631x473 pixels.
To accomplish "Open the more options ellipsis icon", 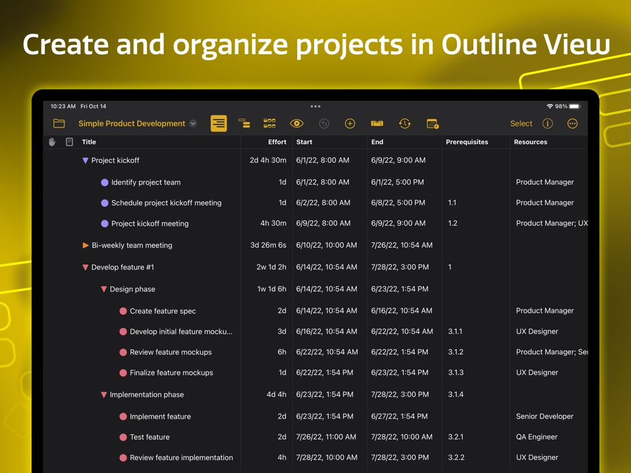I will (x=572, y=124).
